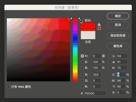Click the 取消 button
The image size is (136, 102).
[x=118, y=25]
